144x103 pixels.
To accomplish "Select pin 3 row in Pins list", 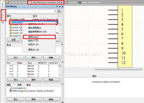I will [x=32, y=71].
